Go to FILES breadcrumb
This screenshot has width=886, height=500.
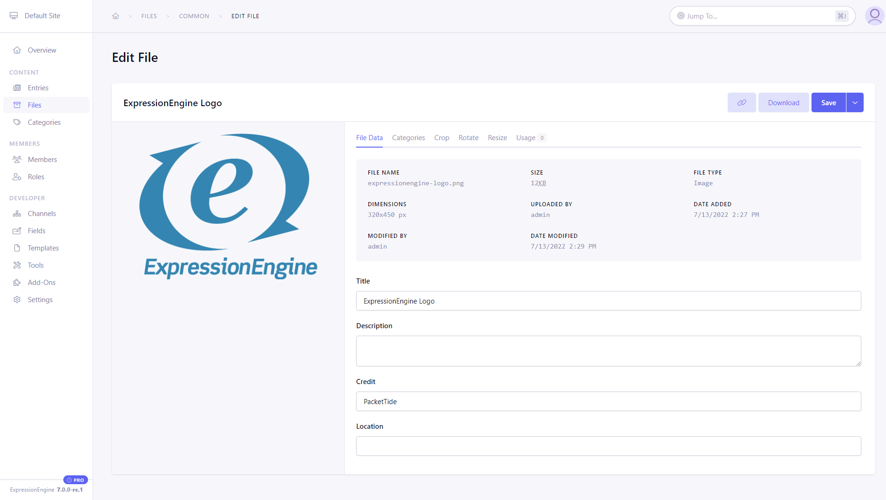point(149,16)
